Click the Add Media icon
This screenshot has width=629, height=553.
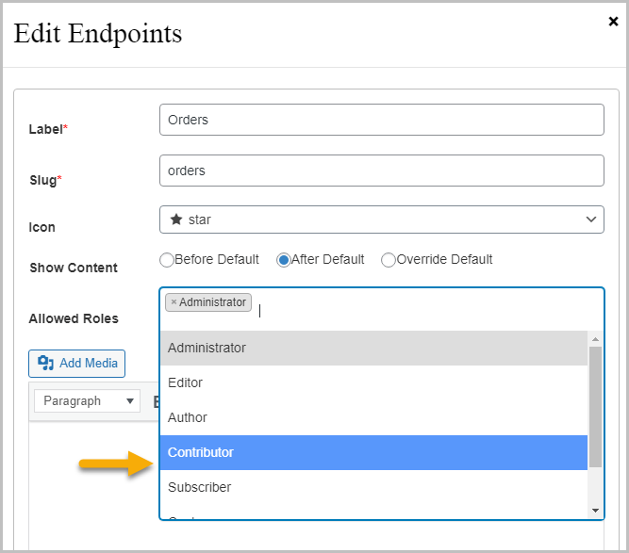pos(45,364)
